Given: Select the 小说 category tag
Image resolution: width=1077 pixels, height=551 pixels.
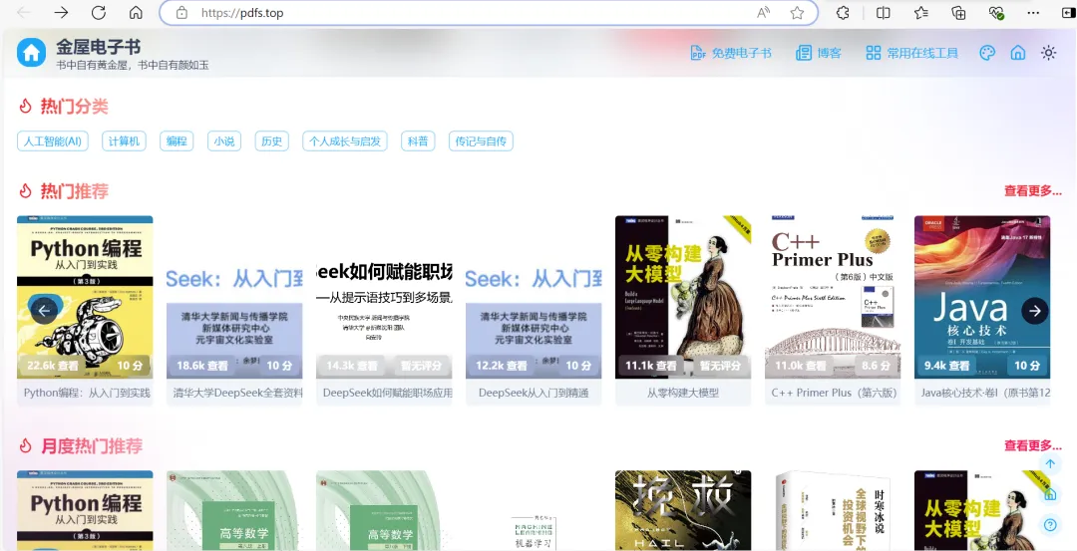Looking at the screenshot, I should [224, 141].
